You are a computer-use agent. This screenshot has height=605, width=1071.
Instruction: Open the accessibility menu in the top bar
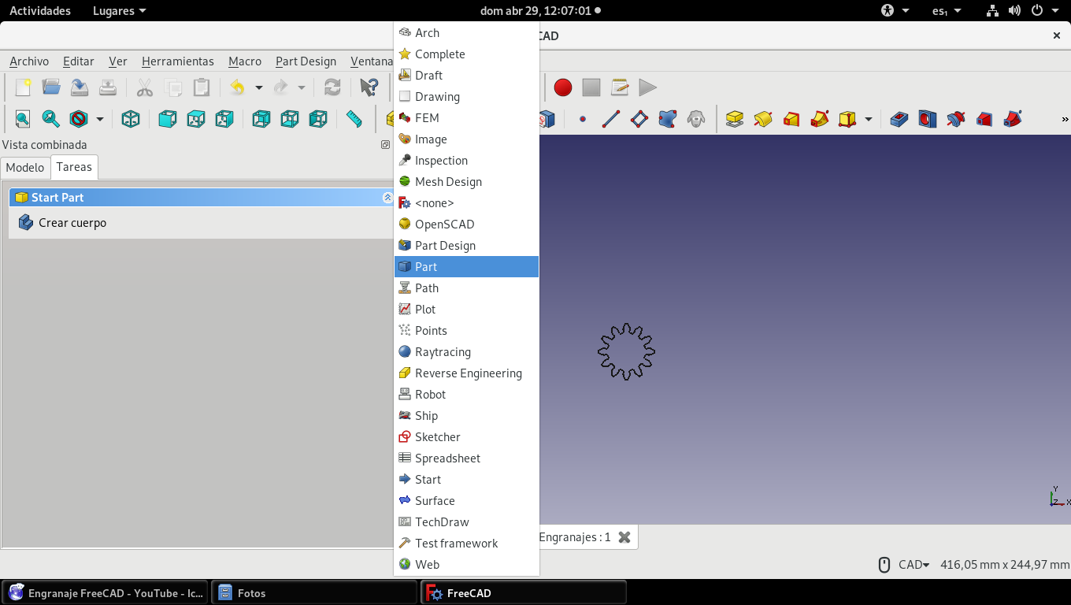click(895, 11)
